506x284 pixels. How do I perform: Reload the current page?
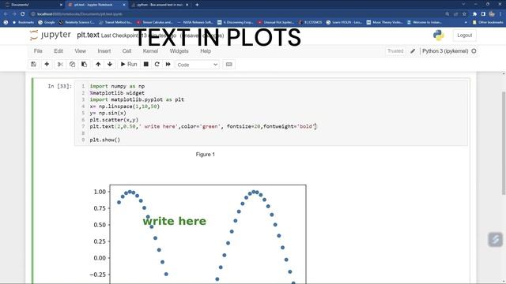click(23, 14)
